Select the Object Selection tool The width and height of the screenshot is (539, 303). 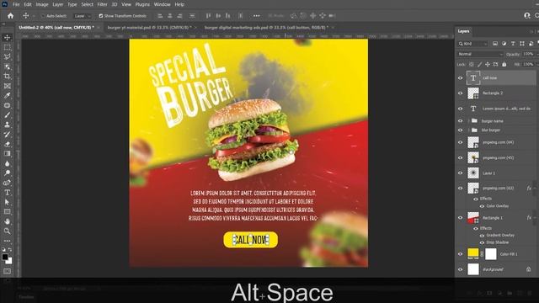(x=8, y=66)
